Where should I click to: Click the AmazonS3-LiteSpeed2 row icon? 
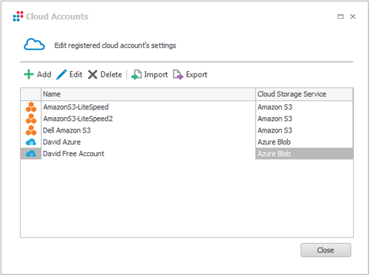tap(31, 118)
